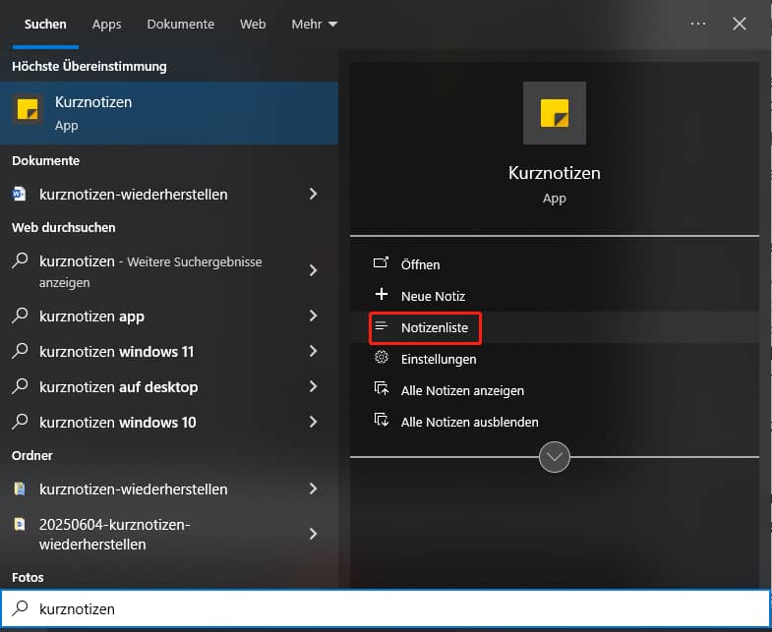Click the list icon for Notizenliste
Screen dimensions: 772x632
pos(382,326)
